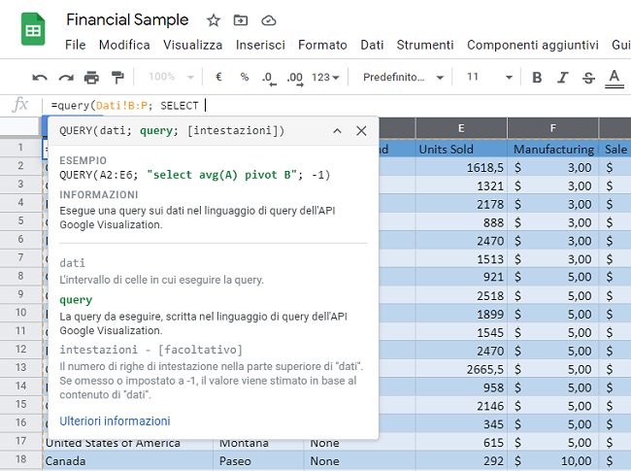Select the cell with value 2146
The height and width of the screenshot is (471, 631).
point(461,406)
